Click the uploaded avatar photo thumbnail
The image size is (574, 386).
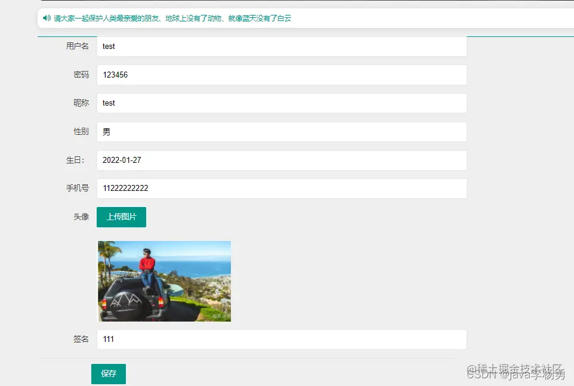point(164,281)
